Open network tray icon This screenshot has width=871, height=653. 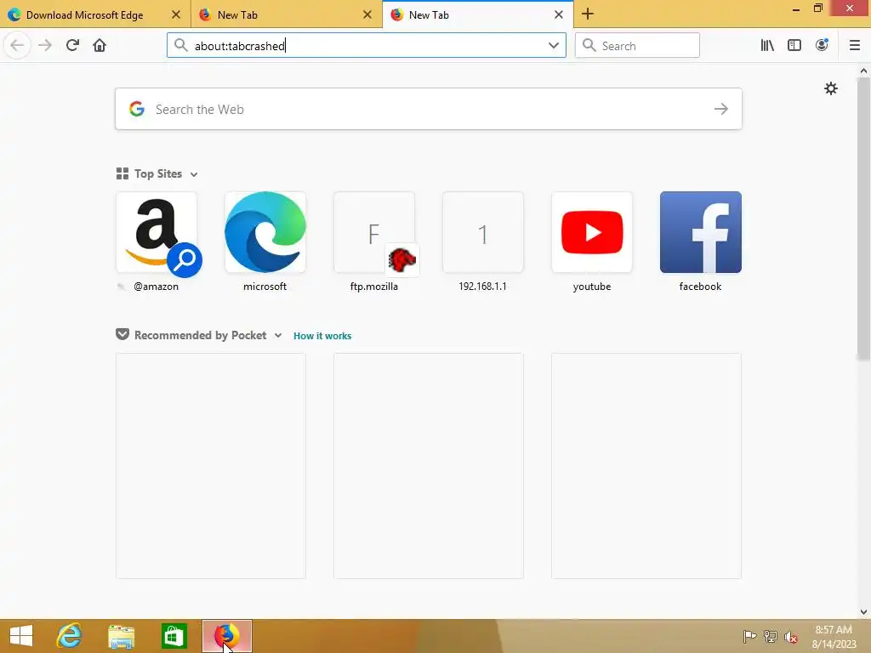770,636
